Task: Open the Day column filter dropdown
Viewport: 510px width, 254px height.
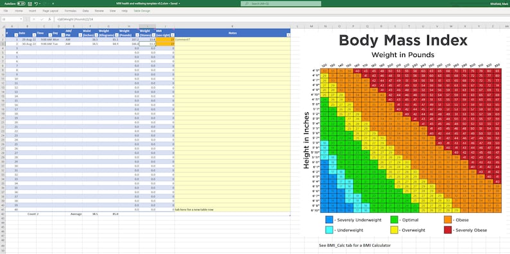Action: [62, 35]
